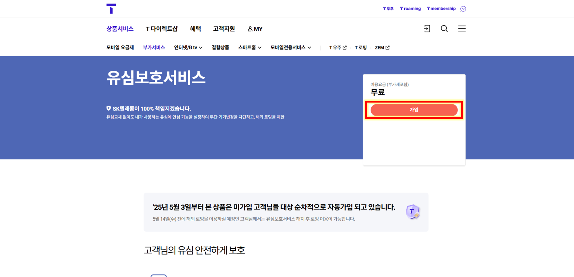Select the 혜택 main menu

coord(195,29)
